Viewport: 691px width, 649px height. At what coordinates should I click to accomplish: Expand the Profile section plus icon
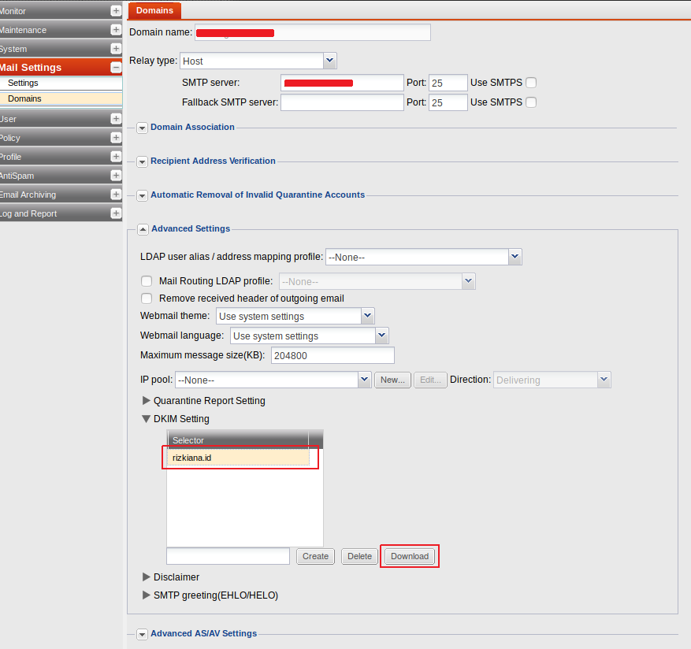[116, 156]
